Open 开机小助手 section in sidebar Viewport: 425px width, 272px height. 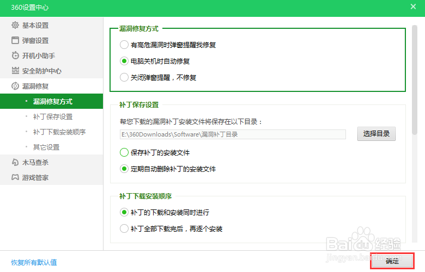click(52, 55)
